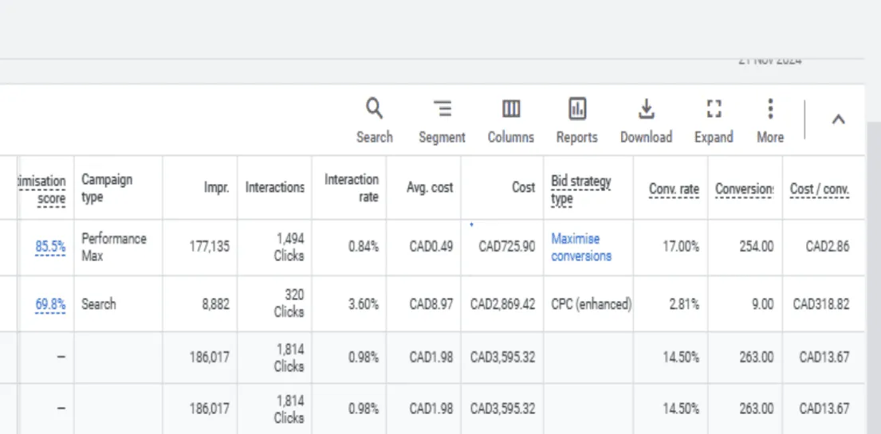Image resolution: width=881 pixels, height=434 pixels.
Task: Select the 254.00 conversions cell
Action: (745, 248)
